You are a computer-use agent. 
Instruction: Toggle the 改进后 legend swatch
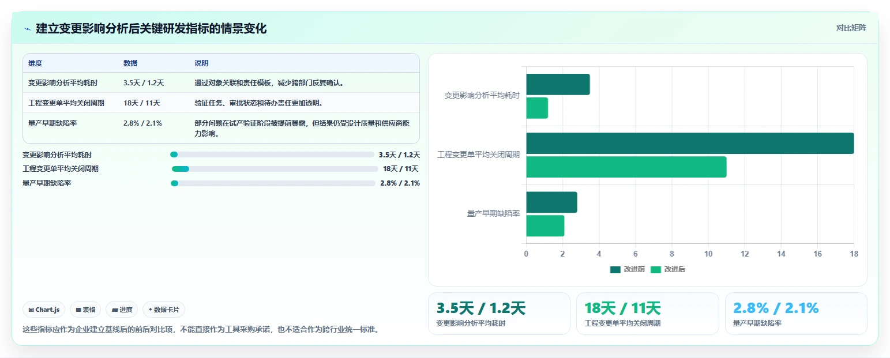click(656, 269)
